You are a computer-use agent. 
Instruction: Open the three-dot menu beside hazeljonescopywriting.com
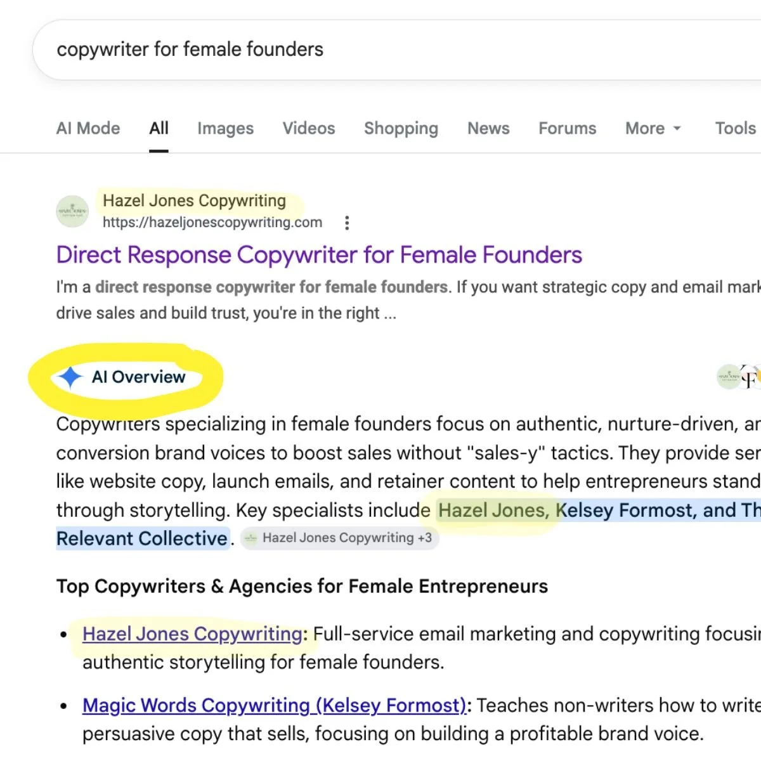(346, 223)
